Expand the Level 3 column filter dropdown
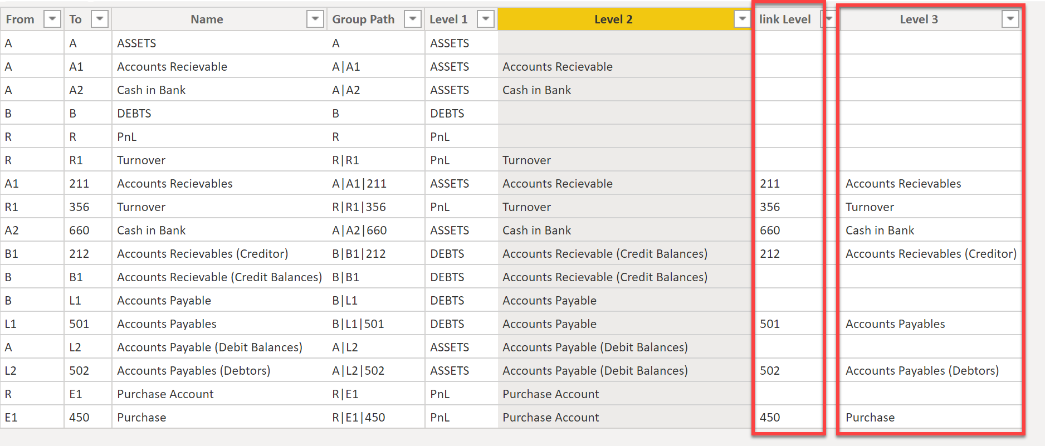The width and height of the screenshot is (1045, 446). click(x=1009, y=19)
